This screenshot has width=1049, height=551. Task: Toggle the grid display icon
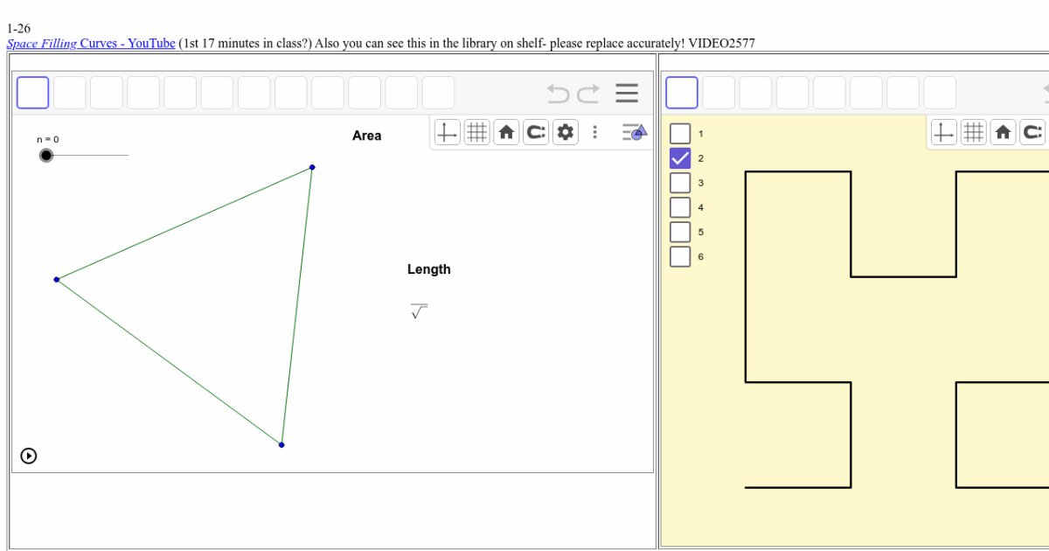[x=477, y=132]
